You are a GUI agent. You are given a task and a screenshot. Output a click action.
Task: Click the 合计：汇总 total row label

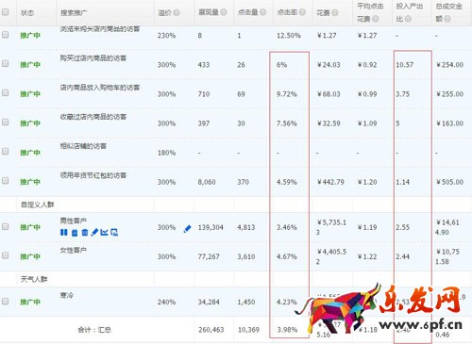pos(94,330)
